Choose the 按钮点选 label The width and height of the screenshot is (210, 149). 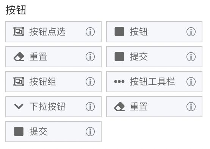click(x=47, y=32)
